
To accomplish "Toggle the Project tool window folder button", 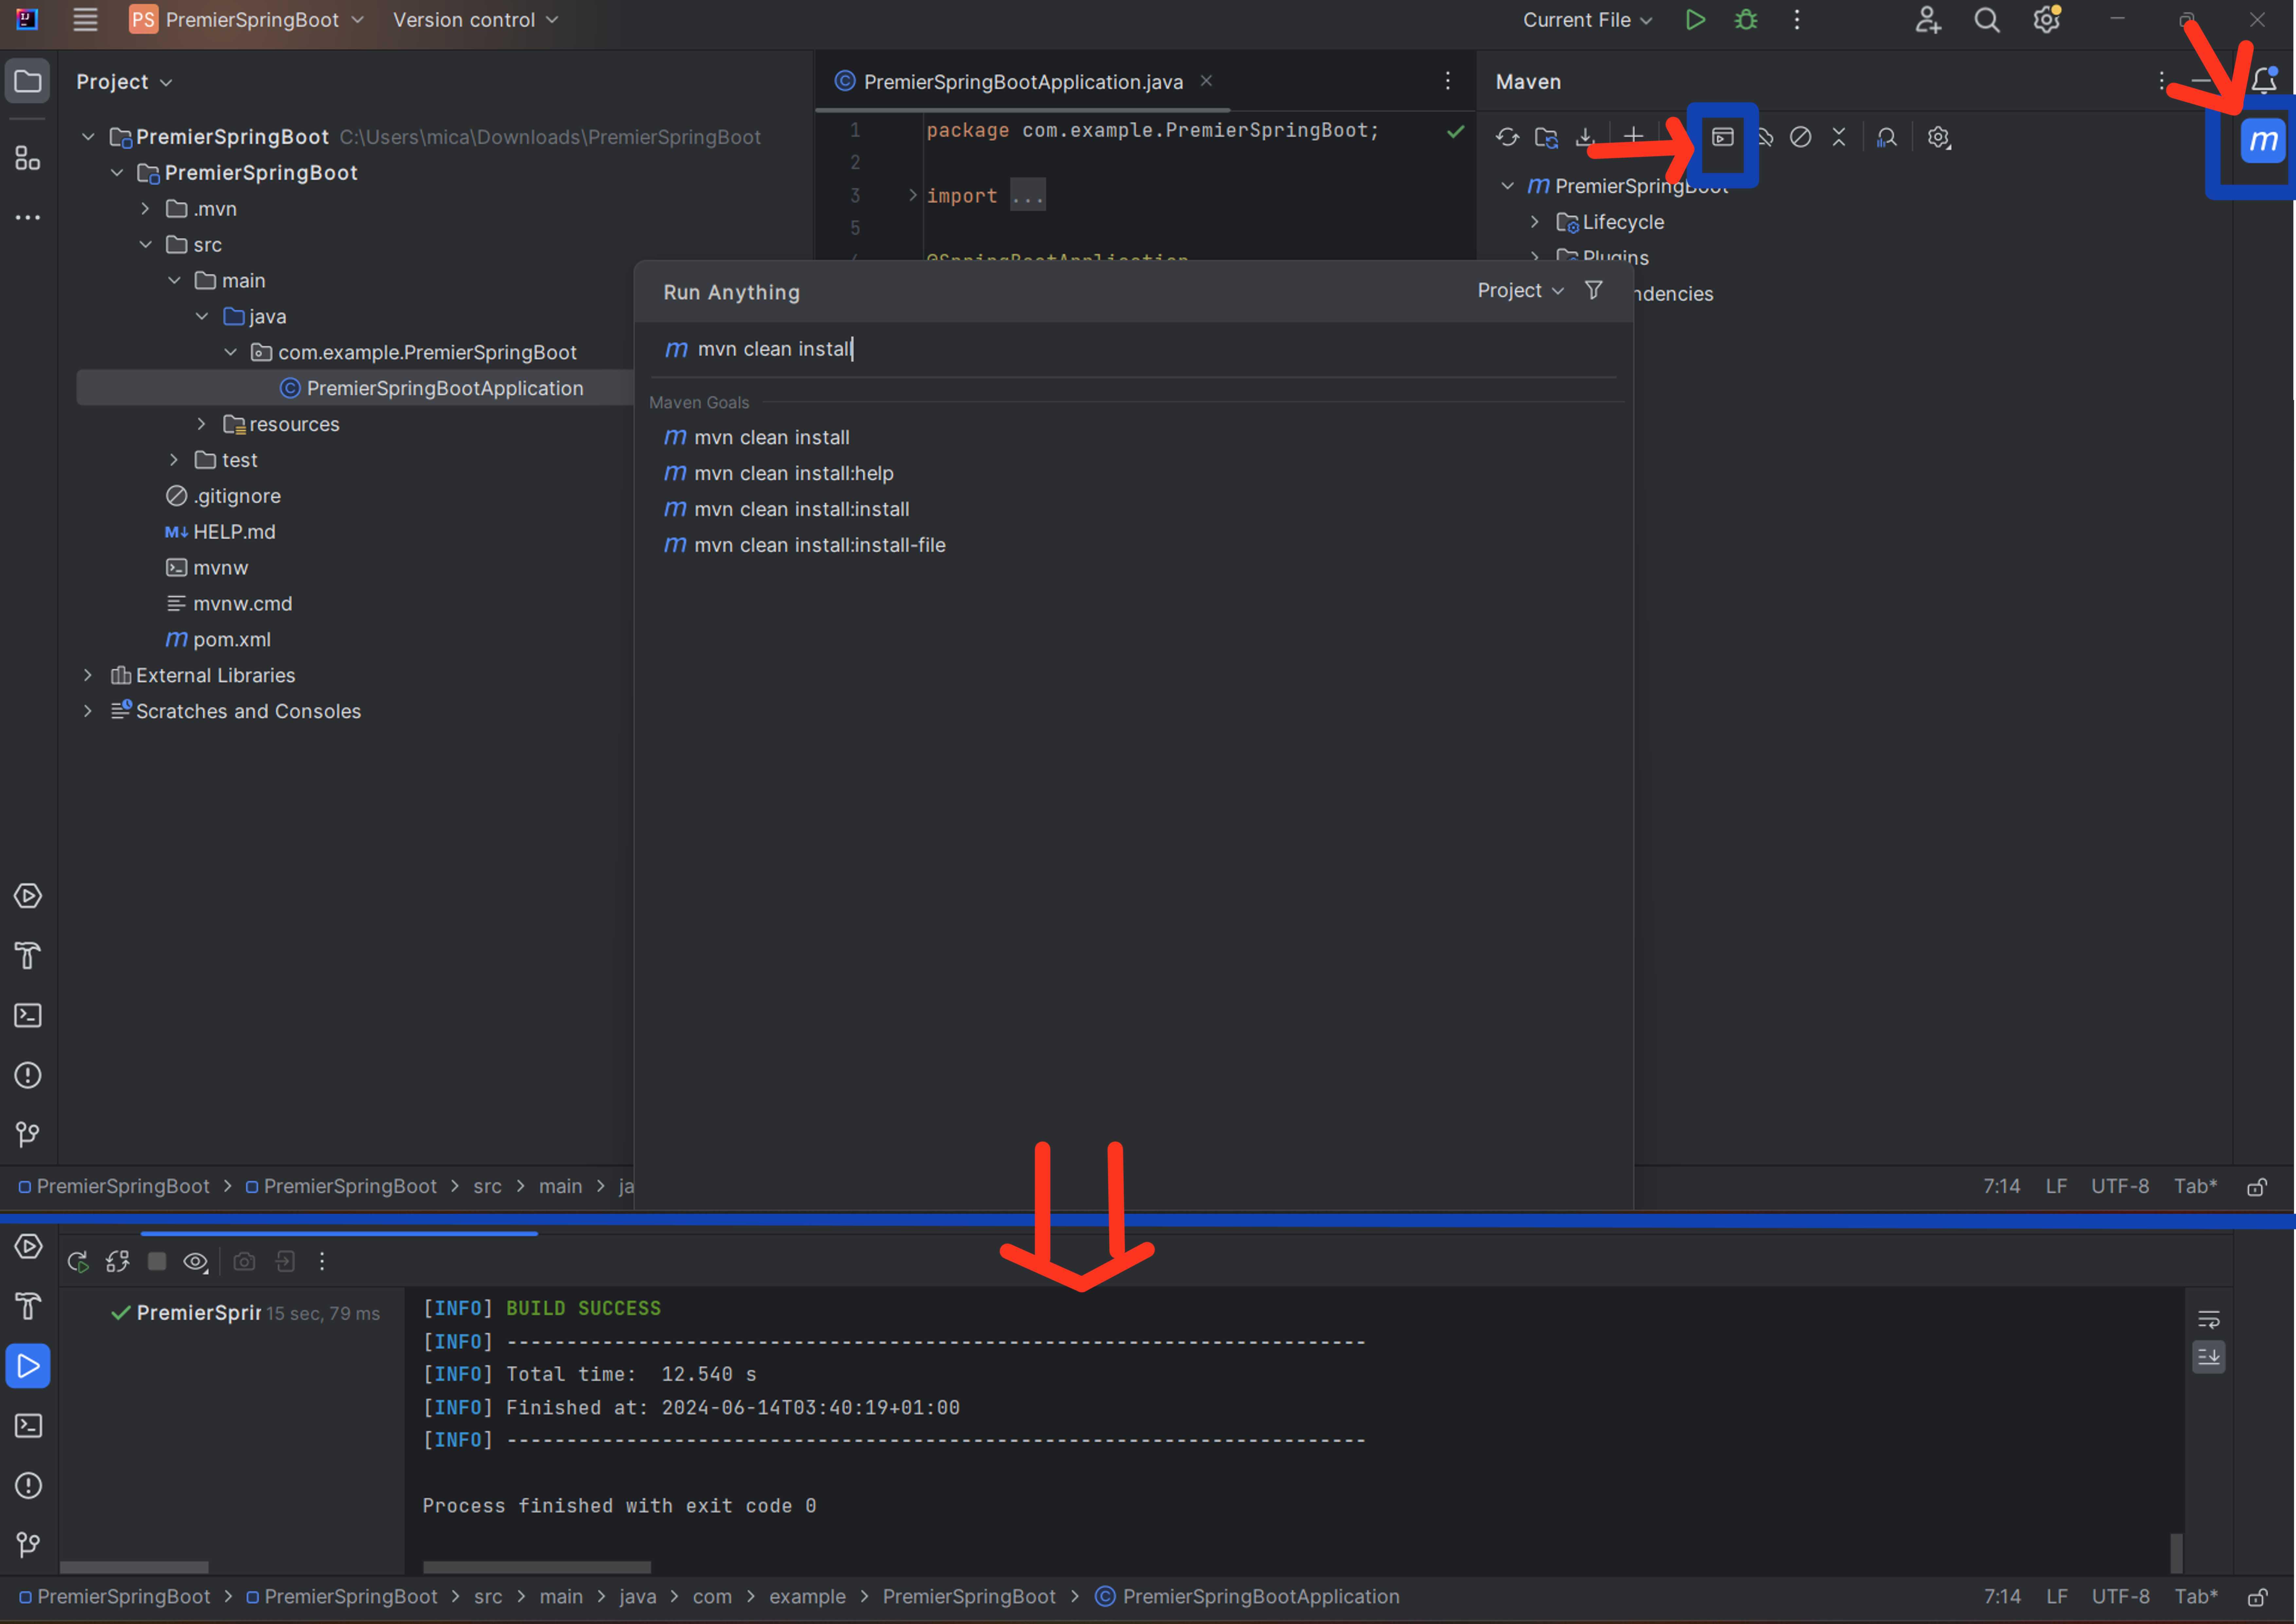I will 28,81.
